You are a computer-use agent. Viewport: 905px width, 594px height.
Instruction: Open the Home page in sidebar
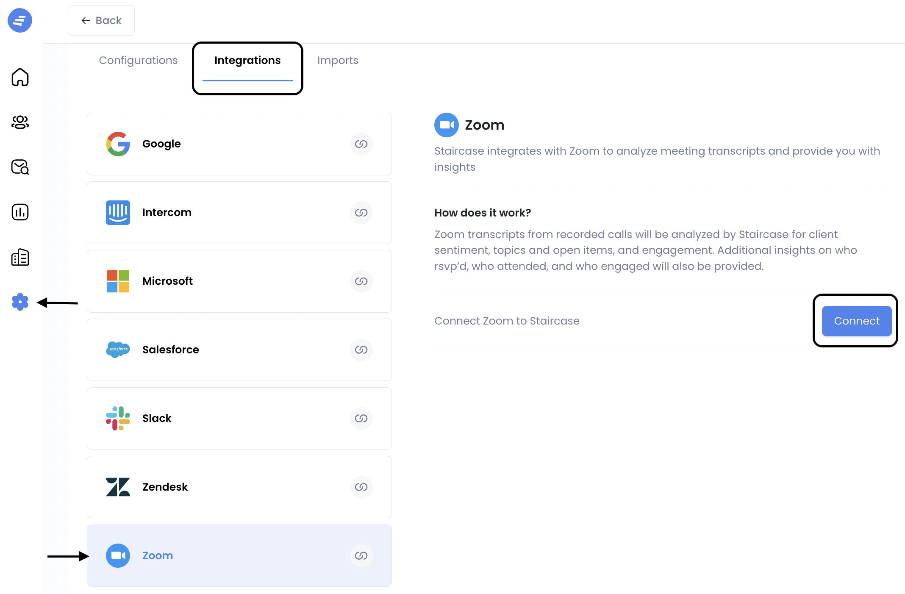(20, 77)
